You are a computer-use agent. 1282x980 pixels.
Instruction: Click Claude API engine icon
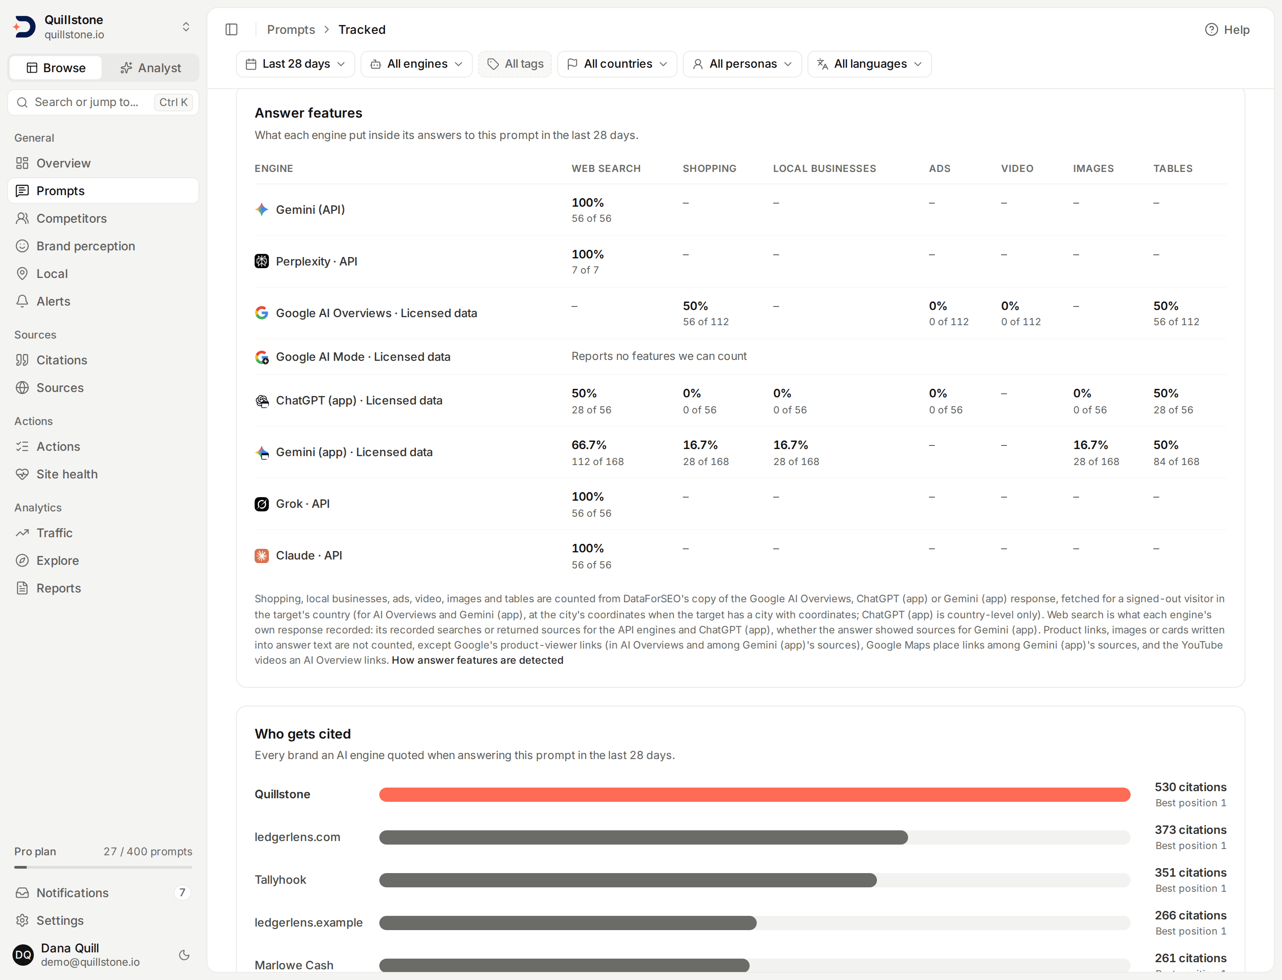click(x=262, y=556)
